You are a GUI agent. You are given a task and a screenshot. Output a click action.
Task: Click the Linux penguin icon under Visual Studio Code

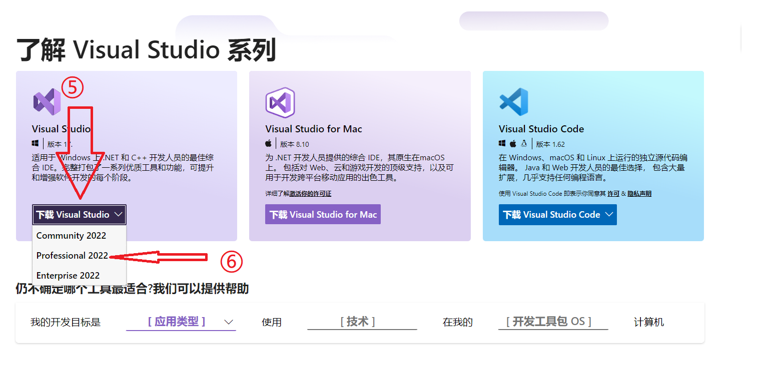(x=524, y=143)
